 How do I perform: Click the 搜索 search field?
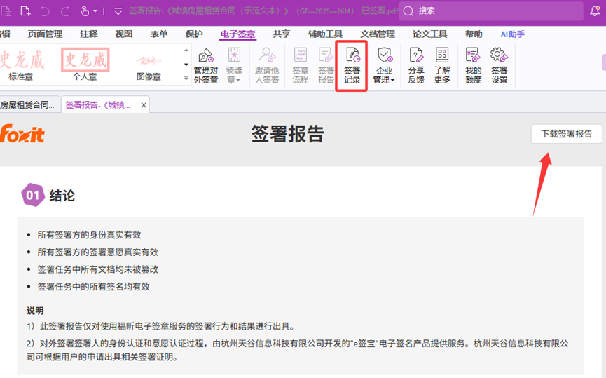(x=490, y=11)
